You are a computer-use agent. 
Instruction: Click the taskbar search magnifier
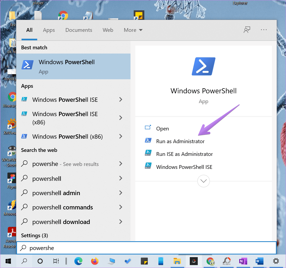24,261
